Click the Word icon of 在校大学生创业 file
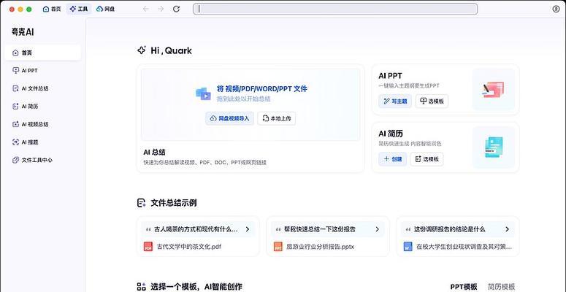The width and height of the screenshot is (566, 292). tap(408, 247)
